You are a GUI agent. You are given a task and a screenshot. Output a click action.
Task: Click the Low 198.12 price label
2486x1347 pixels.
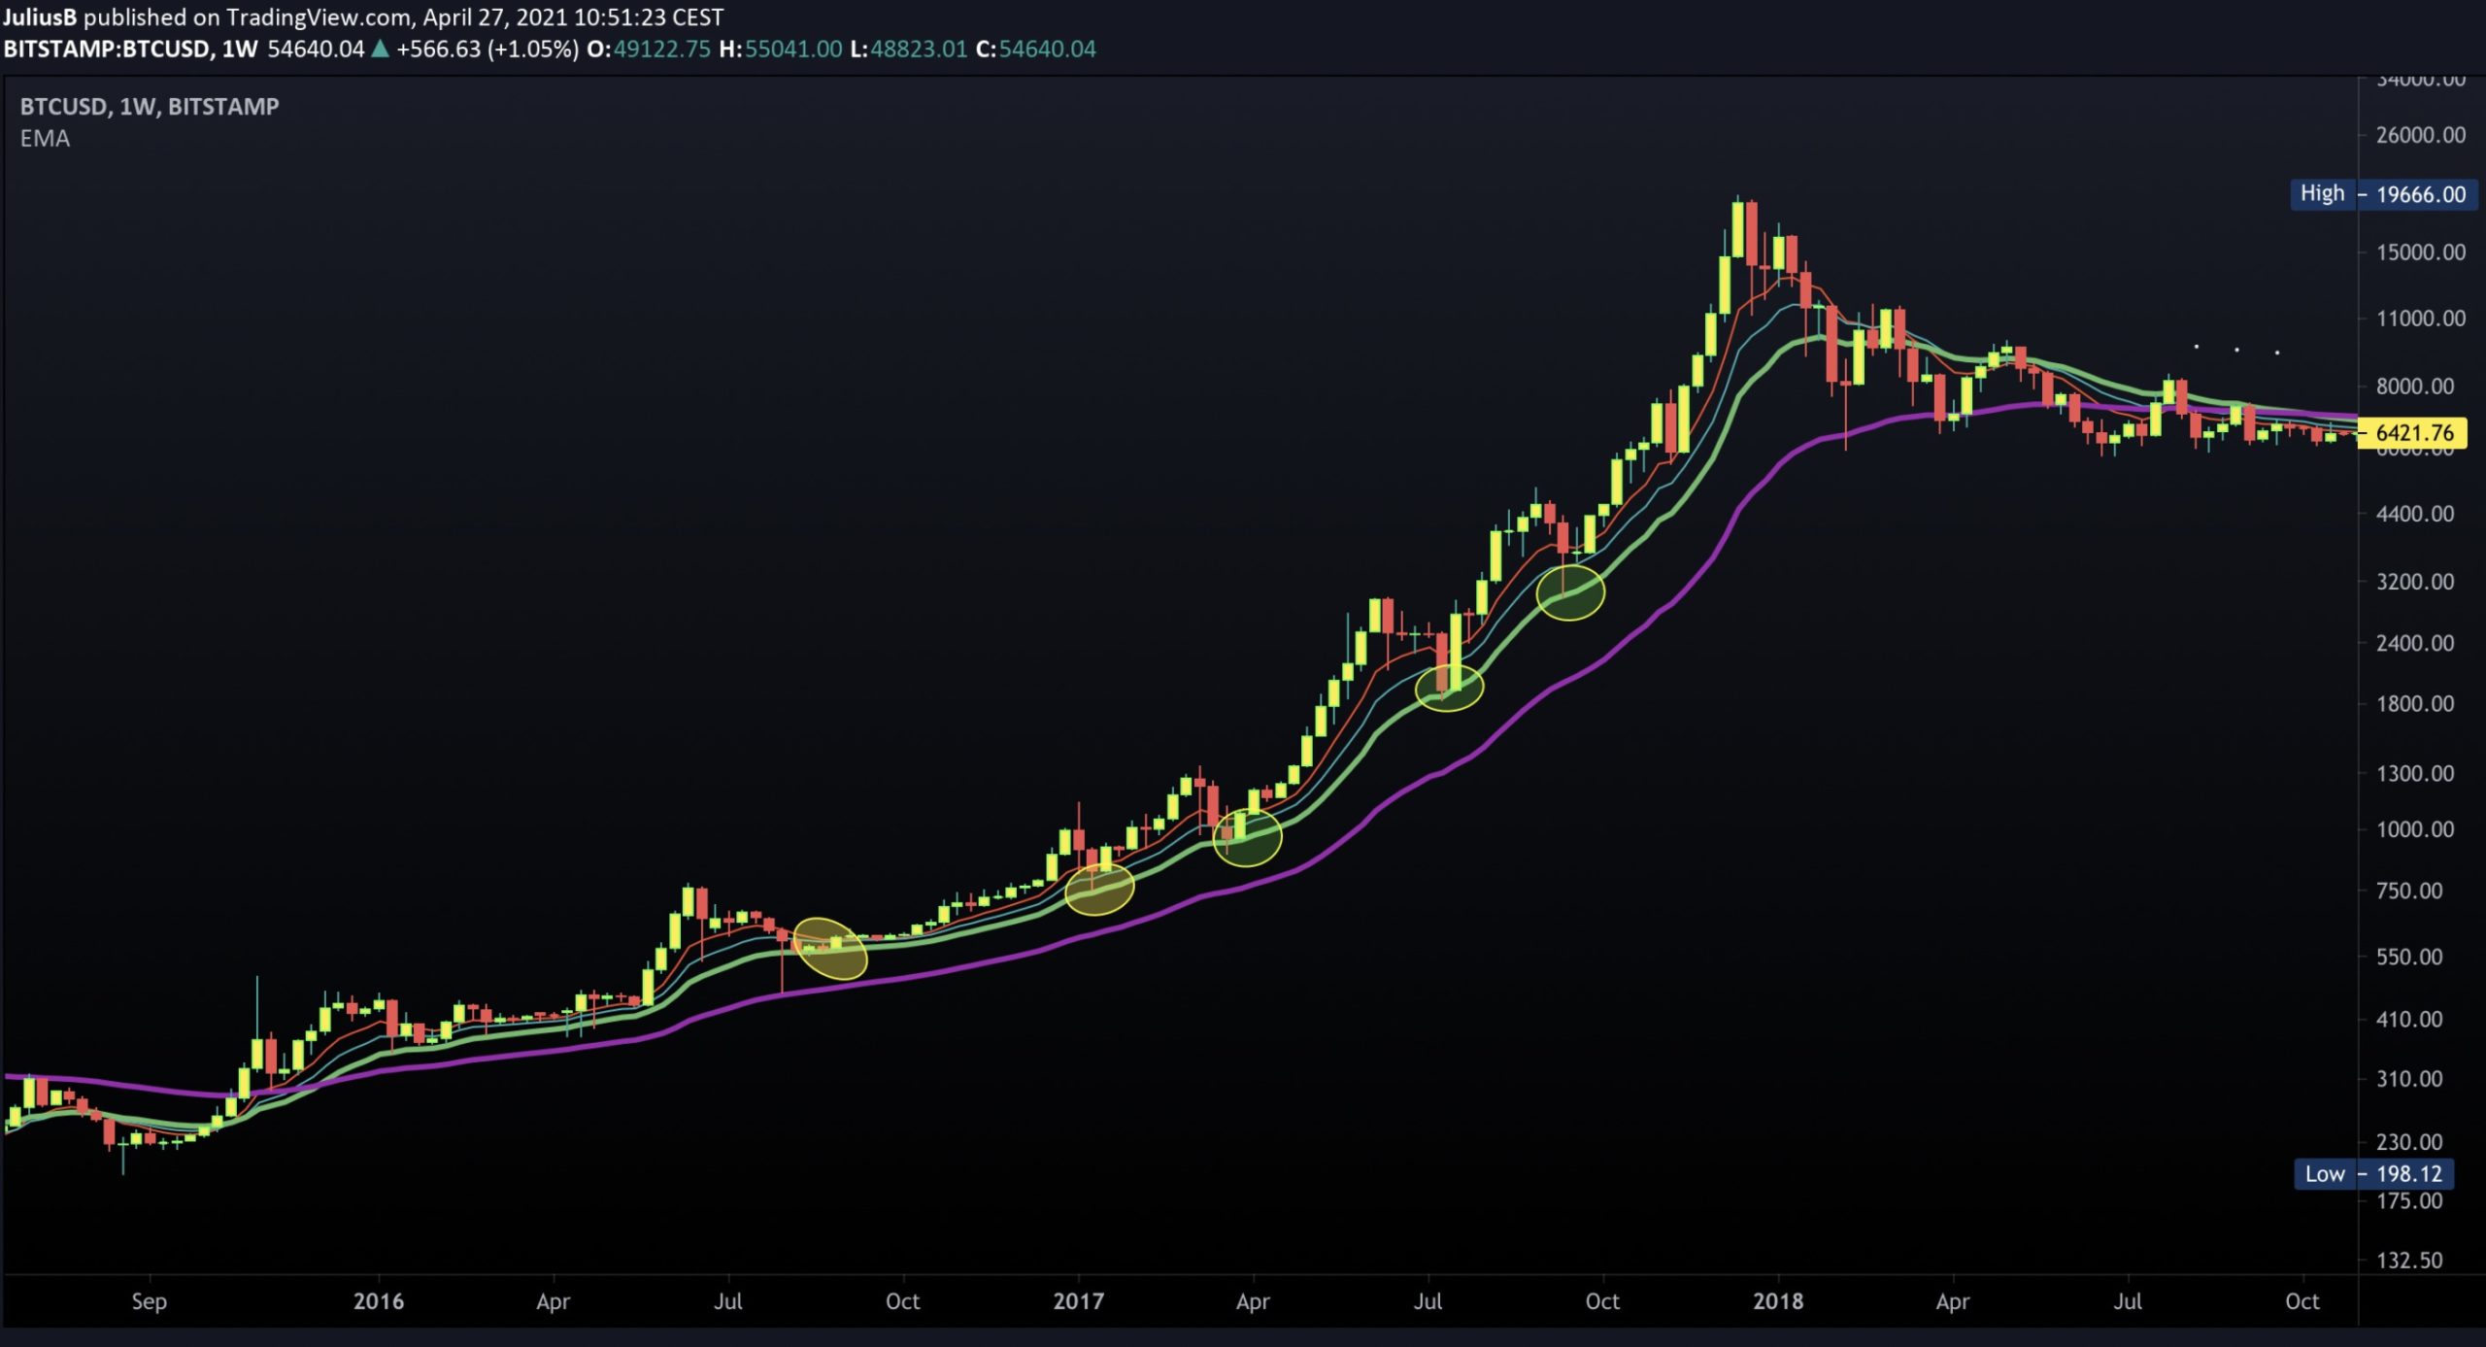coord(2373,1174)
